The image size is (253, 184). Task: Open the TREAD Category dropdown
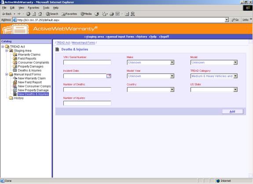(214, 76)
